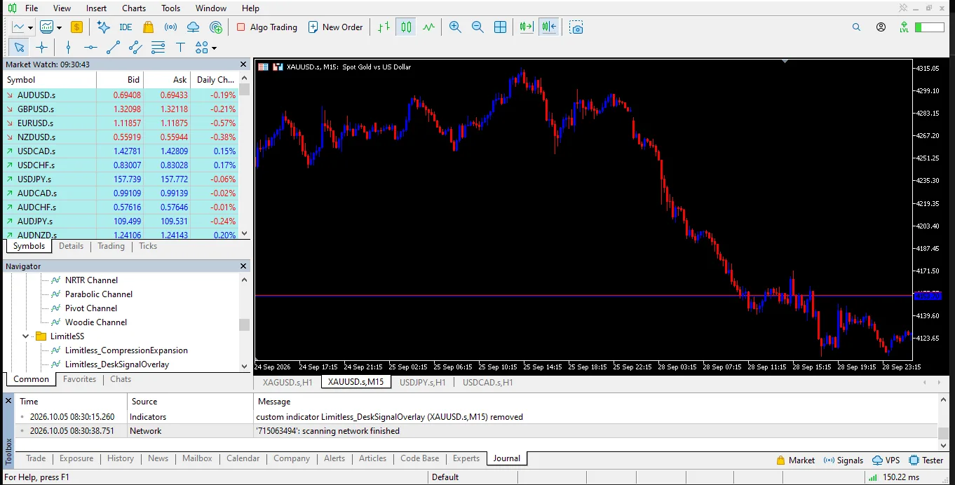
Task: Close the Navigator panel
Action: click(x=243, y=266)
